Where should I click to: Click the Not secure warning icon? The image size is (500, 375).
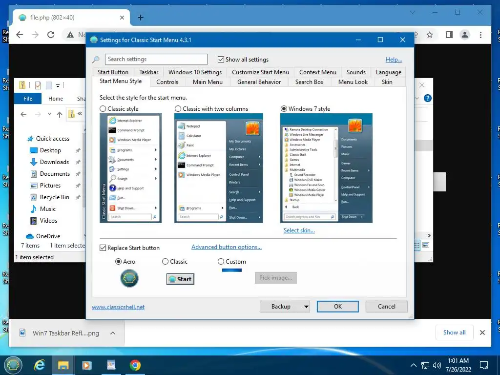tap(70, 35)
